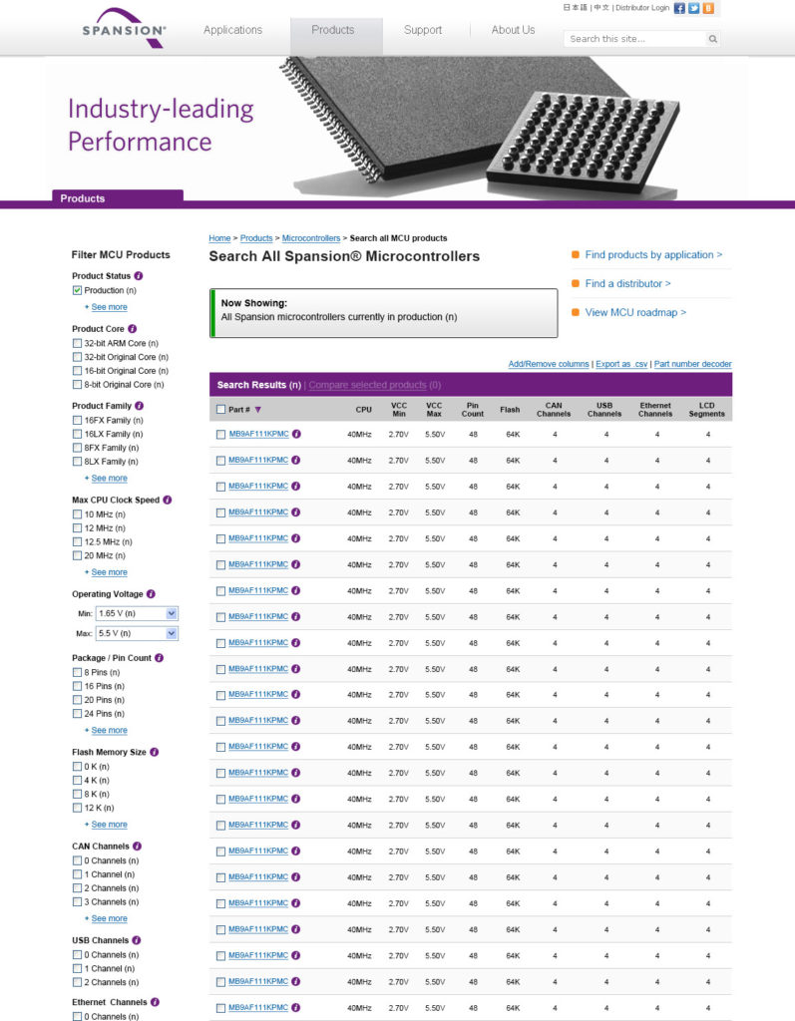Click the Search this site field
Screen dimensions: 795x1021
pos(633,39)
